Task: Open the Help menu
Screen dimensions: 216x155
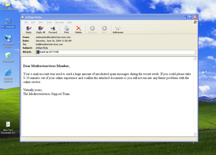Action: [x=70, y=22]
